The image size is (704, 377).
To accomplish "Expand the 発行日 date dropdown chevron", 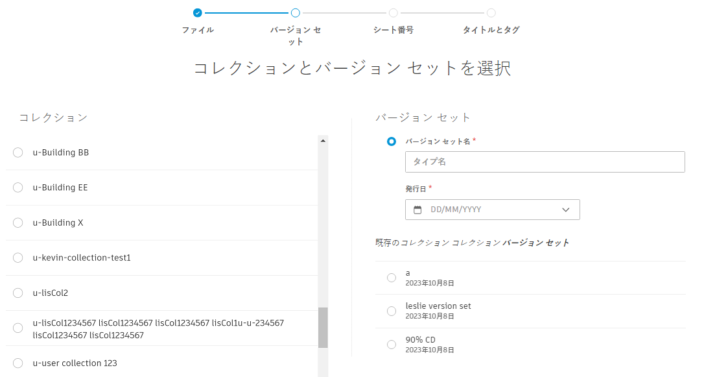I will coord(566,210).
